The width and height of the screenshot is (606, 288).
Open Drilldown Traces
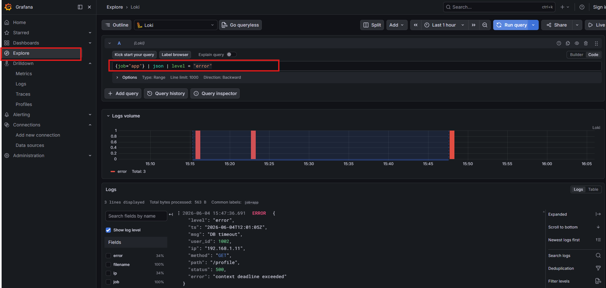(23, 94)
